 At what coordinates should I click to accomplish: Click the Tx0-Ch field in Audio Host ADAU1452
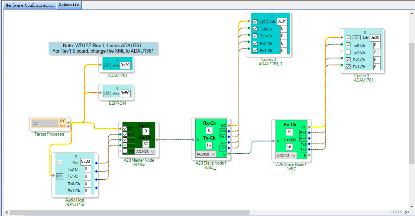pyautogui.click(x=87, y=169)
